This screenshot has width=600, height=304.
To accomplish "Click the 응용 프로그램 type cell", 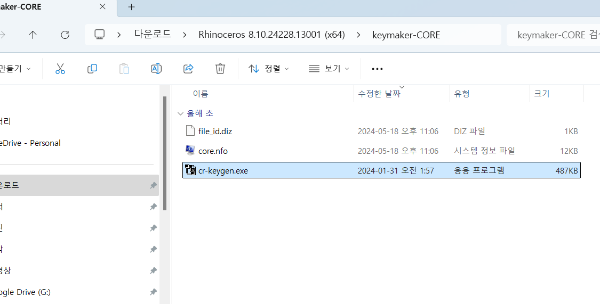I will 479,171.
